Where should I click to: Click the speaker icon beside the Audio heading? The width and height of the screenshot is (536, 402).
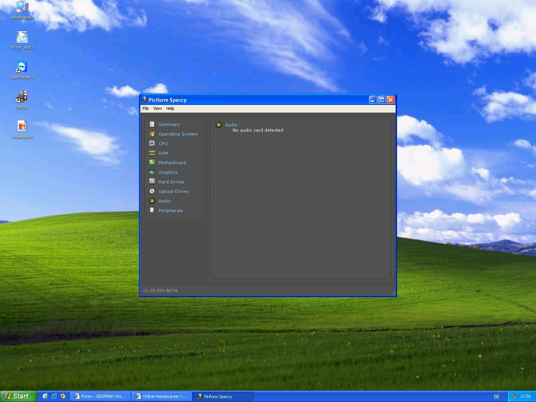coord(219,124)
